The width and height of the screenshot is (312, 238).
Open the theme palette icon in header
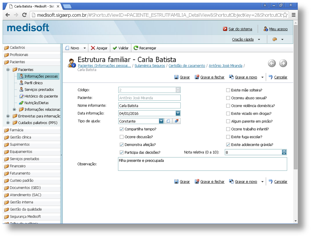tap(275, 39)
